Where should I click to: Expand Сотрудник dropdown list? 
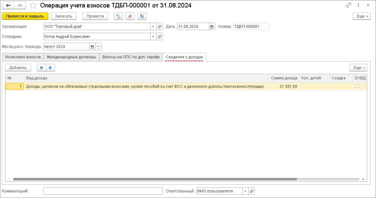click(x=153, y=37)
